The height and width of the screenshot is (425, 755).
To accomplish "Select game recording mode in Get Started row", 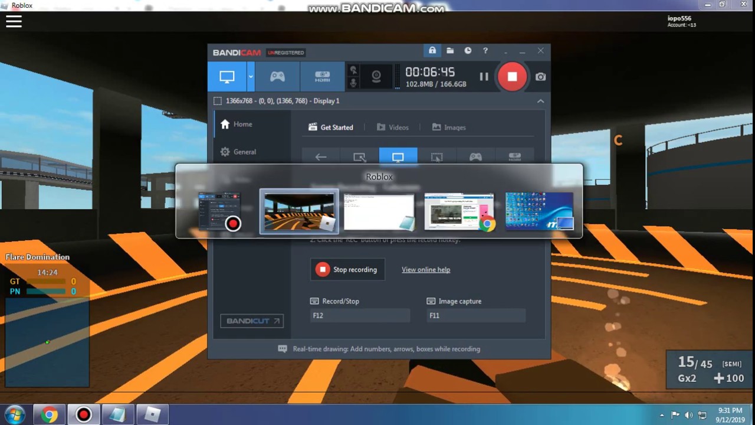I will 475,156.
